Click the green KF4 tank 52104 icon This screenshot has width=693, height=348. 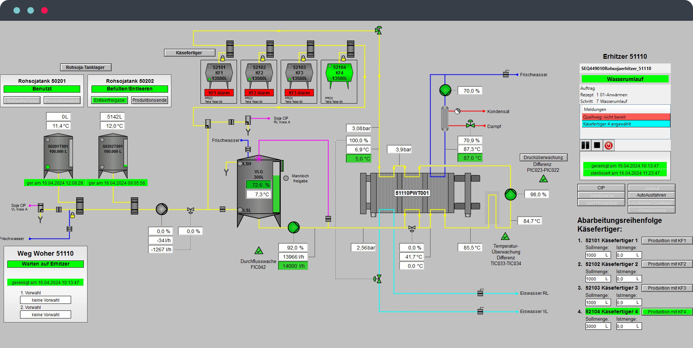point(339,75)
